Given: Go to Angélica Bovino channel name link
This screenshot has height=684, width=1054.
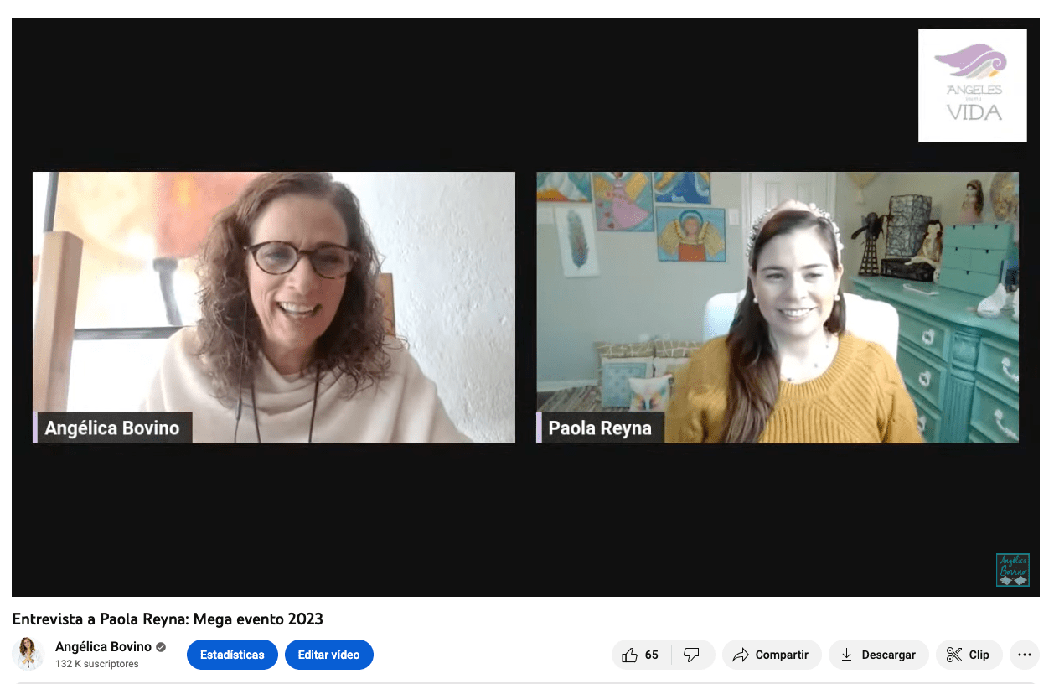Looking at the screenshot, I should [103, 646].
